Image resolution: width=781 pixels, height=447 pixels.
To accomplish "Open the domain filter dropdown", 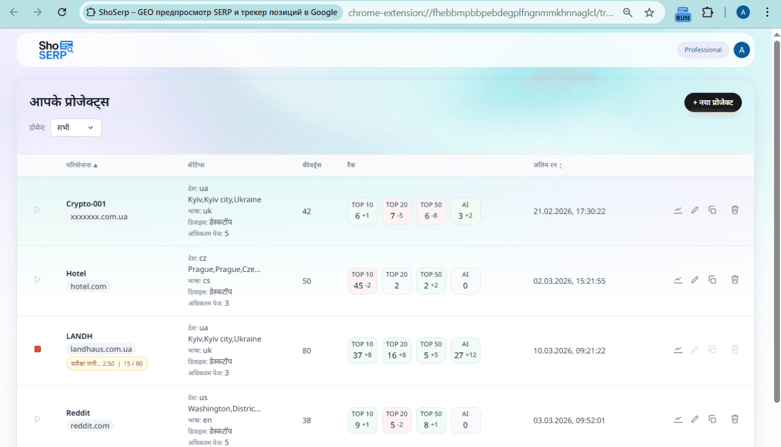I will (76, 128).
